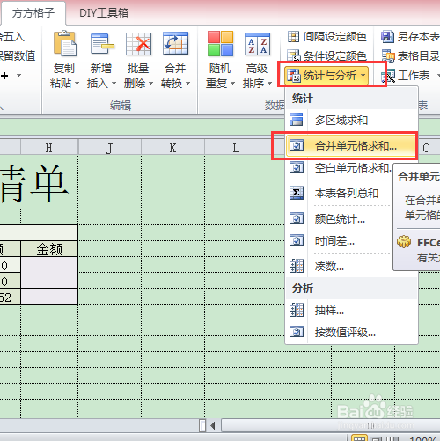Open the 复制粘贴 dropdown arrow

click(x=77, y=84)
